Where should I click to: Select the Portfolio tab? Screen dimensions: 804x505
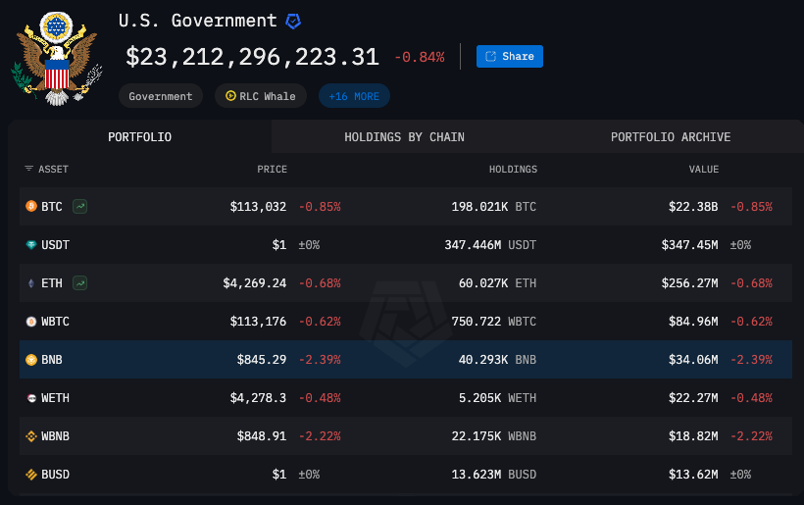[x=139, y=137]
